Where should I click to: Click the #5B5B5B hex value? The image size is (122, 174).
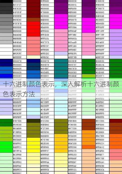pos(17,16)
